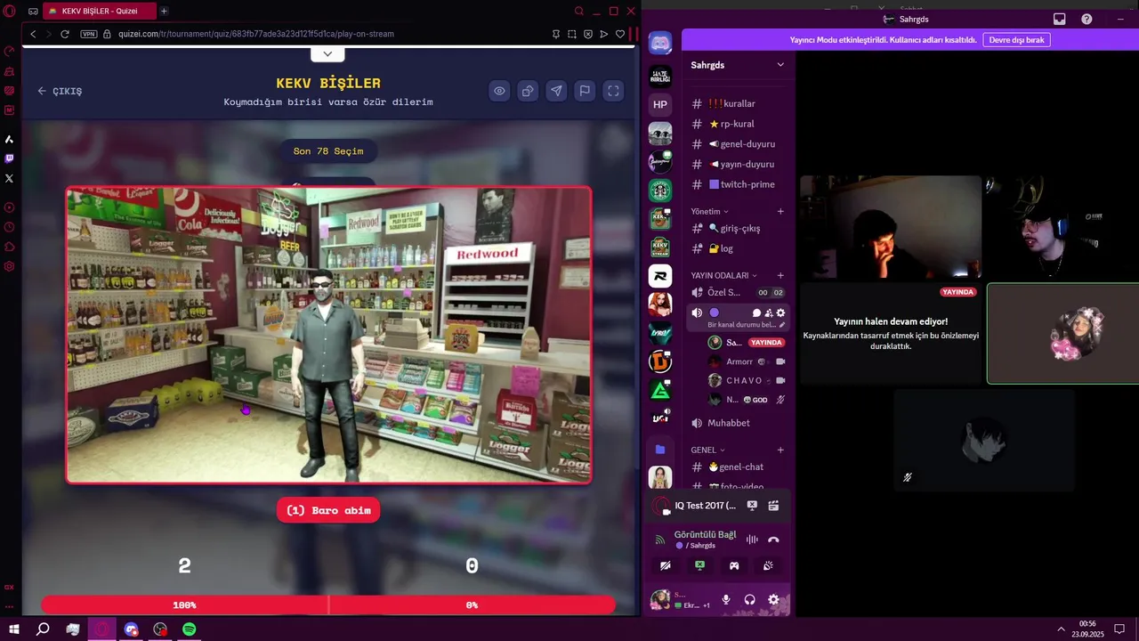
Task: Toggle VPN badge in address bar
Action: coord(88,34)
